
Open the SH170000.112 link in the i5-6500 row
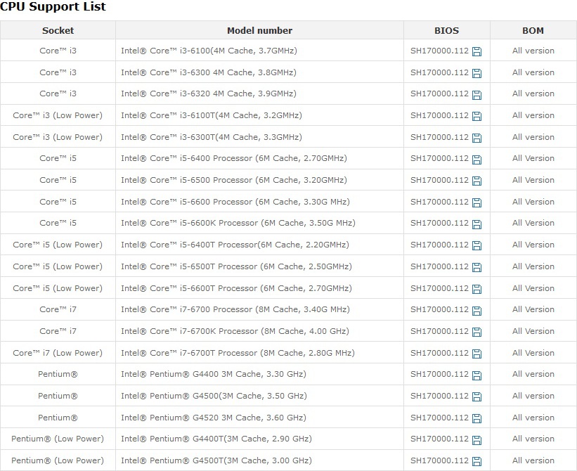point(439,180)
